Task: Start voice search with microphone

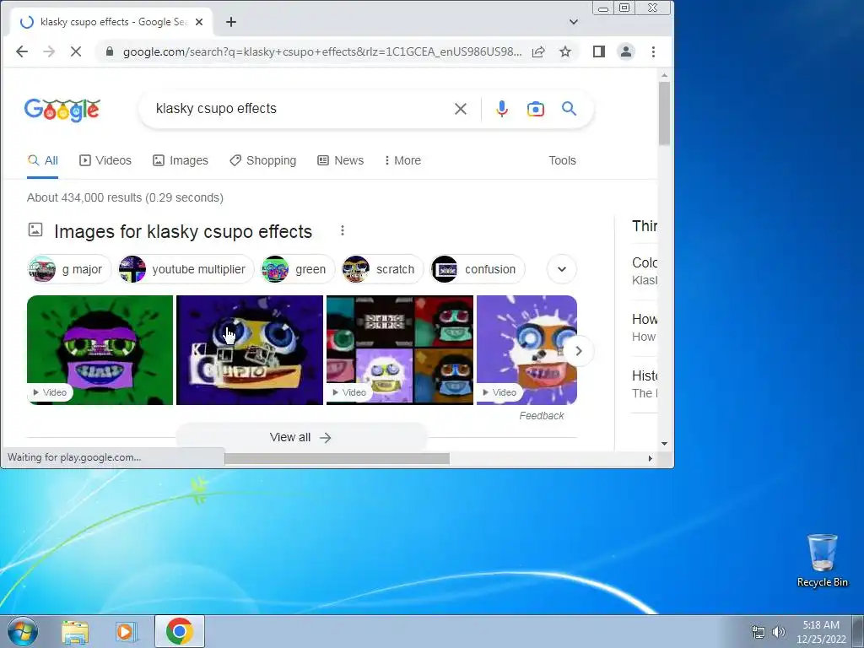Action: point(501,109)
